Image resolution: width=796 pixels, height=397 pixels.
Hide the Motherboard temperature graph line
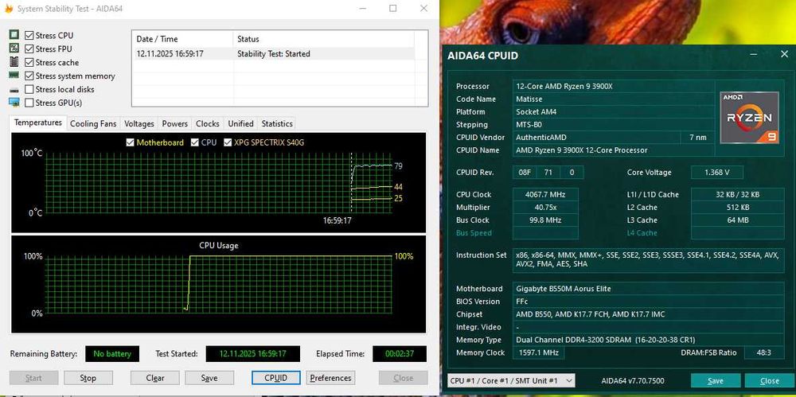[x=131, y=142]
